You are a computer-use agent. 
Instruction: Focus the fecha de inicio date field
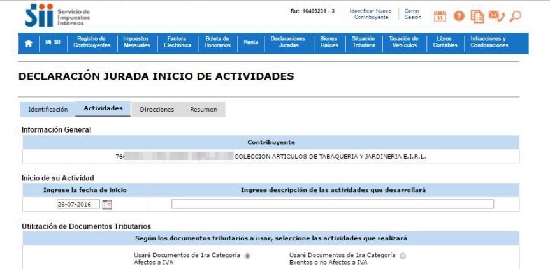[78, 204]
